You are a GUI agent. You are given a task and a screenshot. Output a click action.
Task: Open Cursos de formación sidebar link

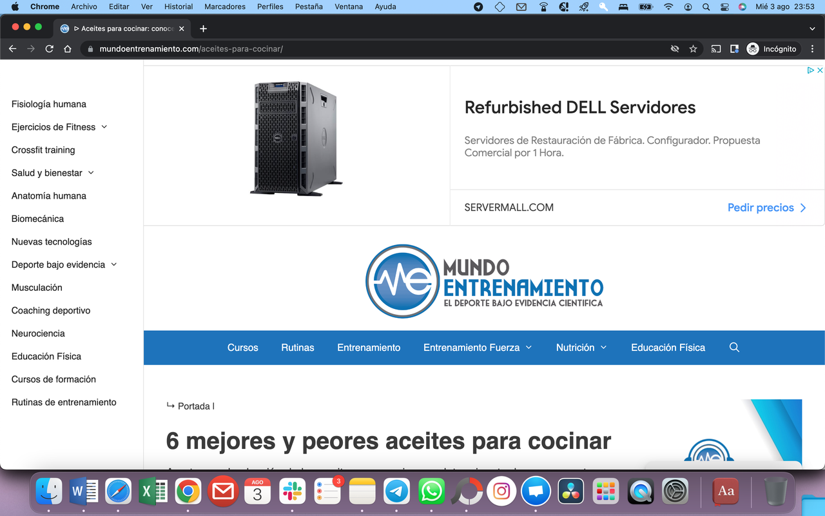53,379
